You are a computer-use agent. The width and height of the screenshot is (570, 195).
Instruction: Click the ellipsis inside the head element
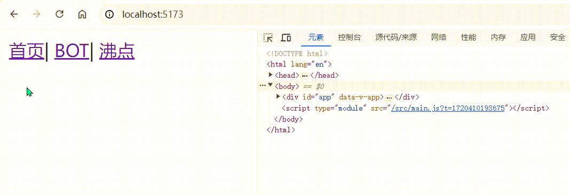pyautogui.click(x=305, y=76)
